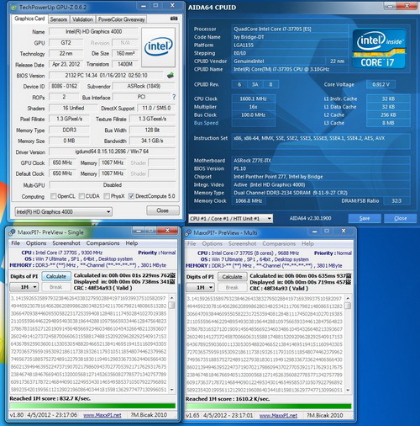
Task: Open the PowerColor Giveaway tab
Action: point(122,19)
